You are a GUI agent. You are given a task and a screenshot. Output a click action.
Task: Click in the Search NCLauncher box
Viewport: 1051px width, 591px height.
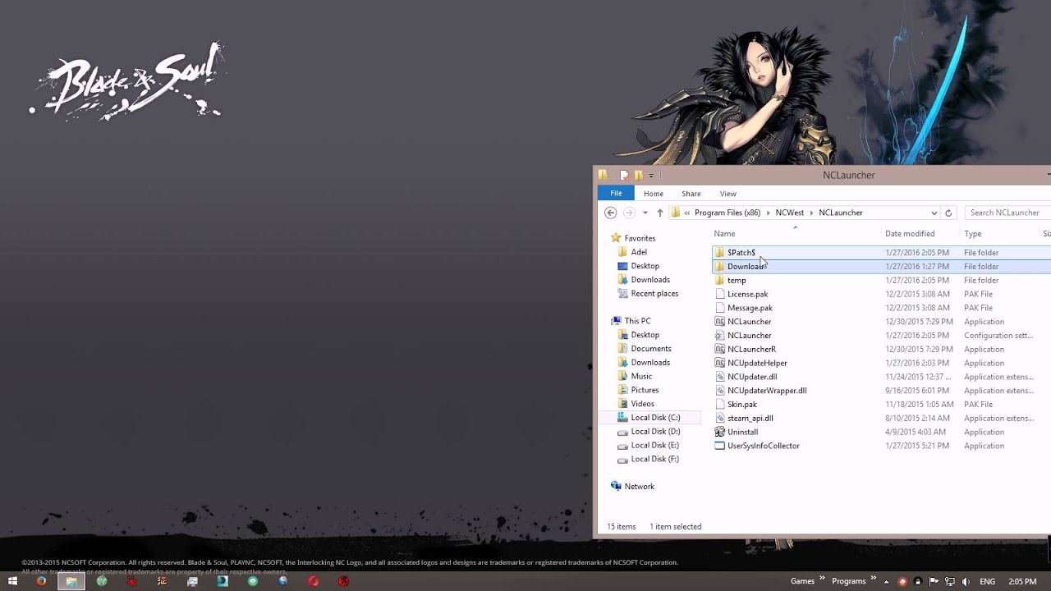pos(1007,213)
